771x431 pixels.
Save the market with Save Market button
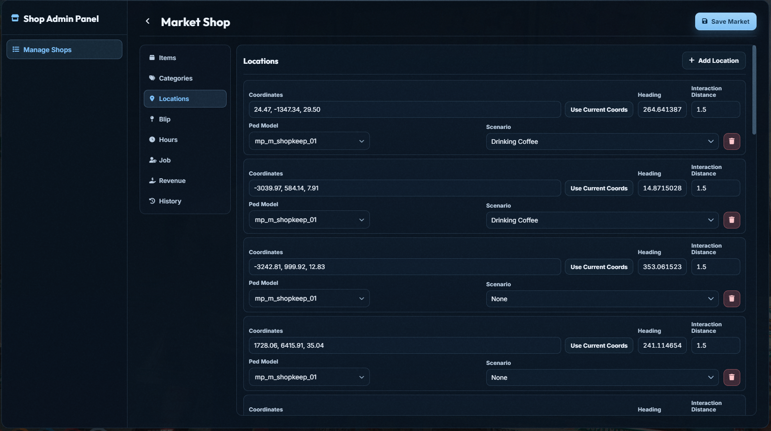pyautogui.click(x=725, y=21)
